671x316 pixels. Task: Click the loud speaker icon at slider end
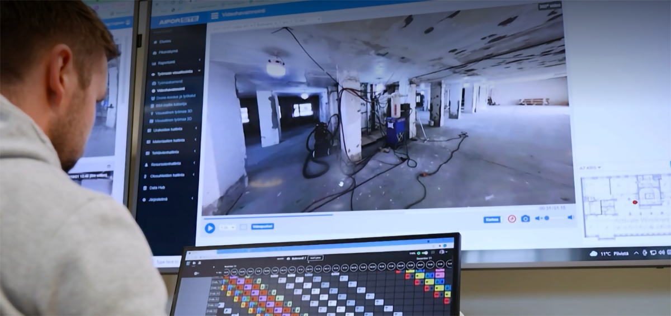point(570,218)
